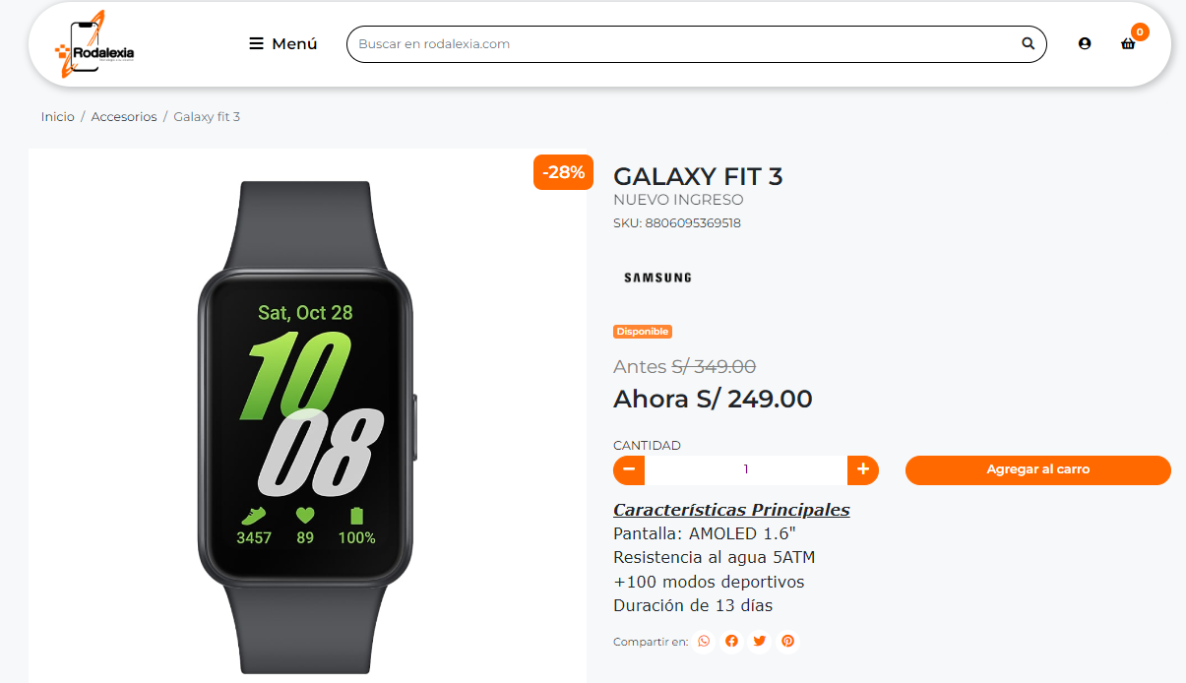
Task: Click the Galaxy fit 3 breadcrumb
Action: 207,117
